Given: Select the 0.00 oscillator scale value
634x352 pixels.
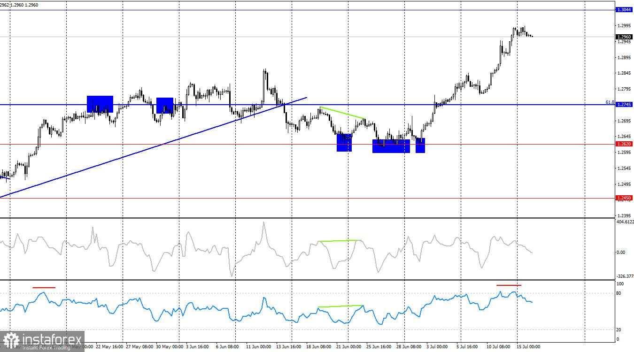Looking at the screenshot, I should pos(620,253).
